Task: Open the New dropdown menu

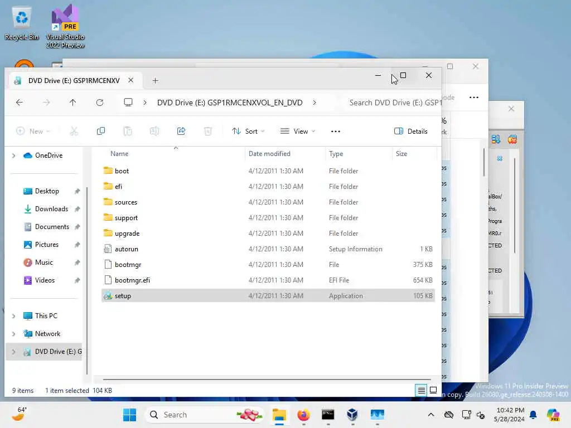Action: point(33,132)
